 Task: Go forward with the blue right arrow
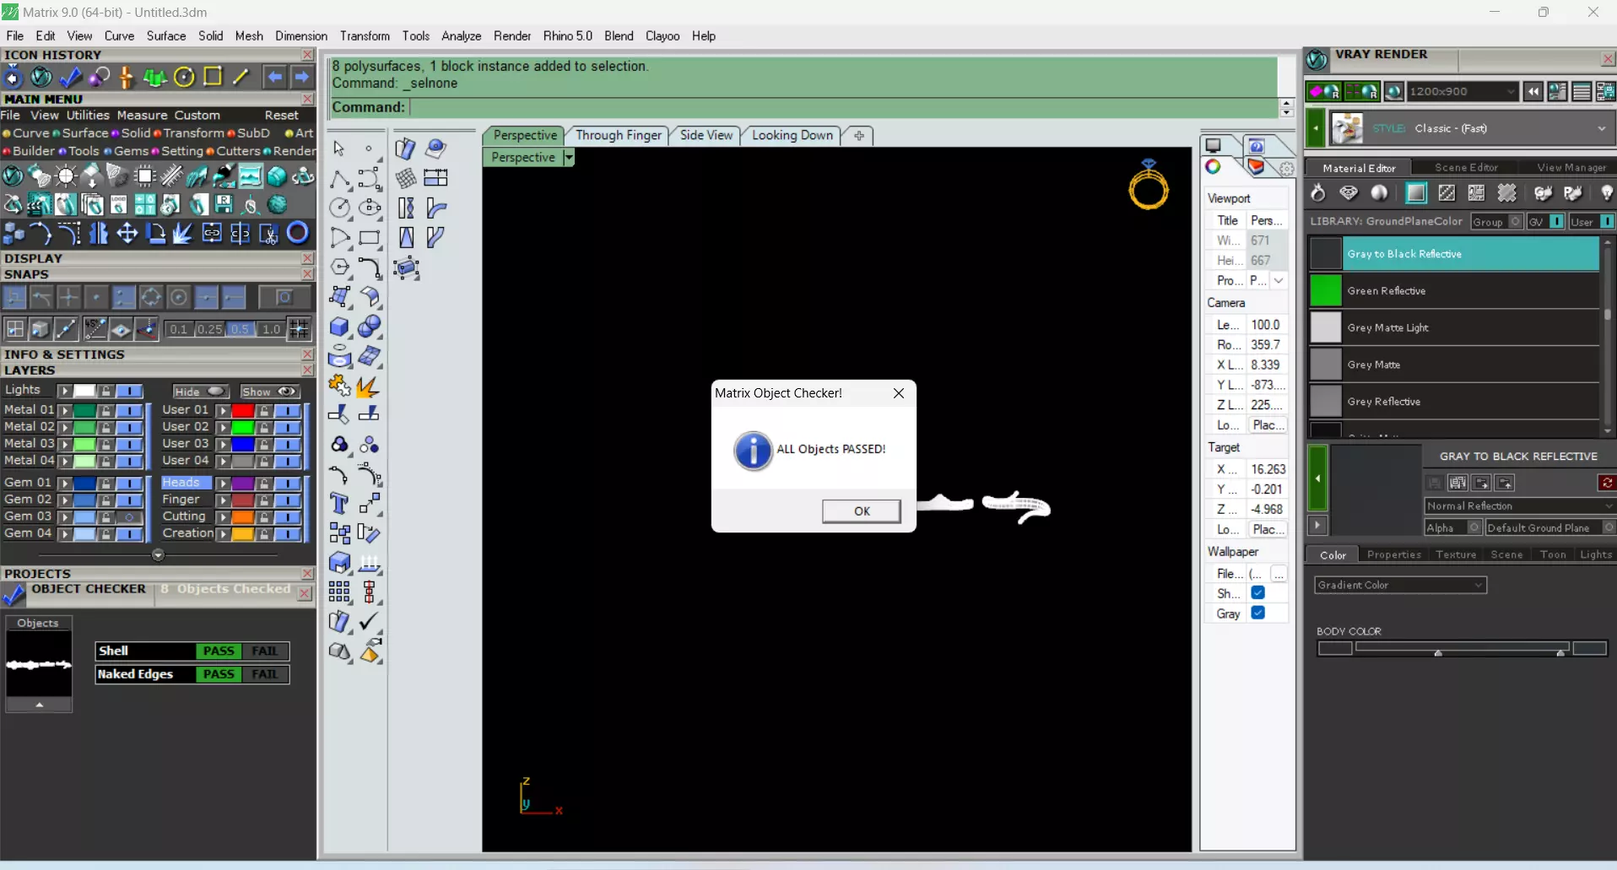302,77
